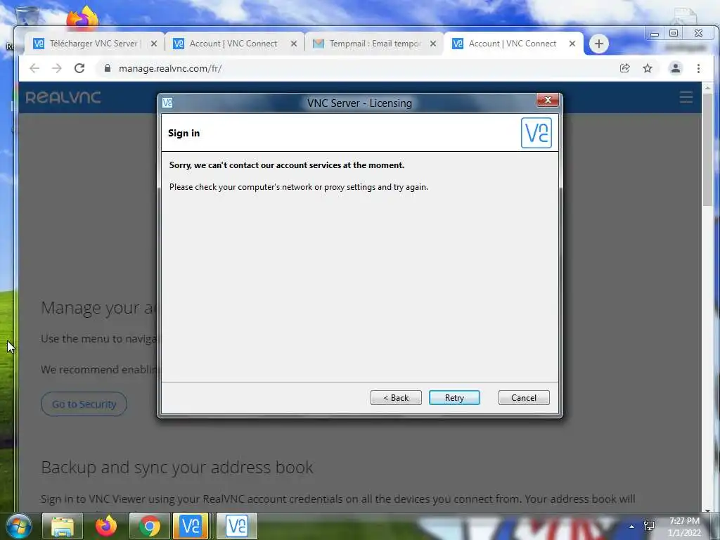Image resolution: width=720 pixels, height=540 pixels.
Task: Click the VNC logo in the dialog header
Action: (x=536, y=133)
